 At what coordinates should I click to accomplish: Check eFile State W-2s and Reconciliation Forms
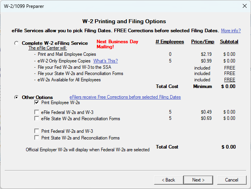[x=37, y=119]
